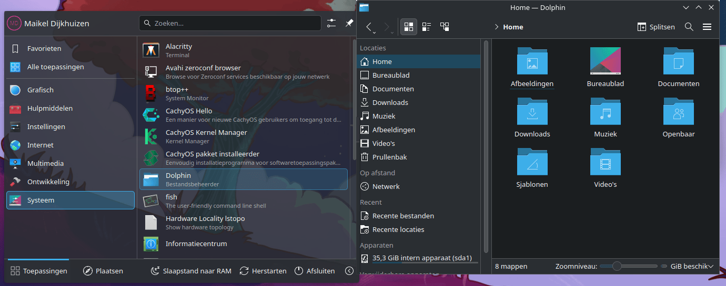Image resolution: width=726 pixels, height=286 pixels.
Task: Open Dolphin search magnifier
Action: [689, 27]
